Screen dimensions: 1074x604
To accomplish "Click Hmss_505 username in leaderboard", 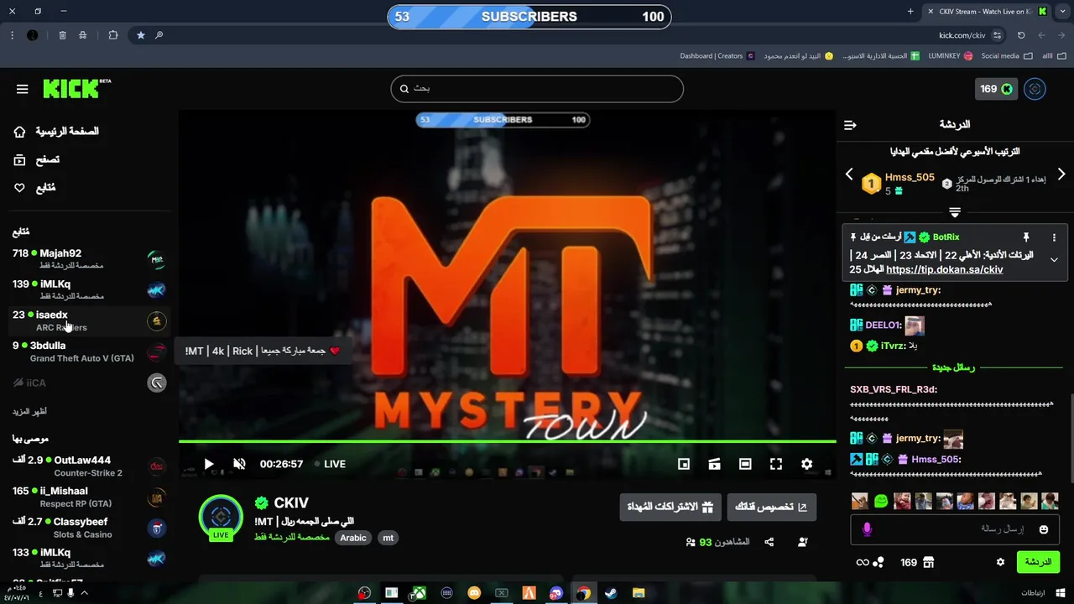I will pyautogui.click(x=910, y=178).
